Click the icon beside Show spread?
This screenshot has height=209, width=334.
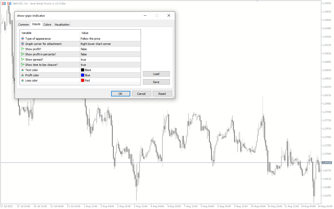[x=23, y=60]
